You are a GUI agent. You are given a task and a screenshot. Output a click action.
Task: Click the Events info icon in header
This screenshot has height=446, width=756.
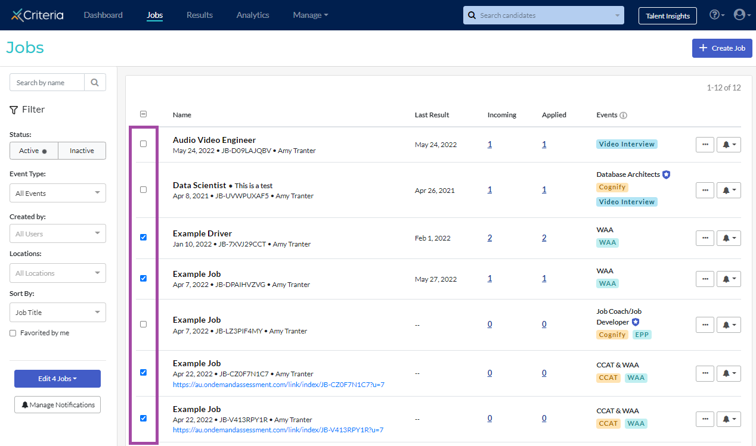coord(624,115)
